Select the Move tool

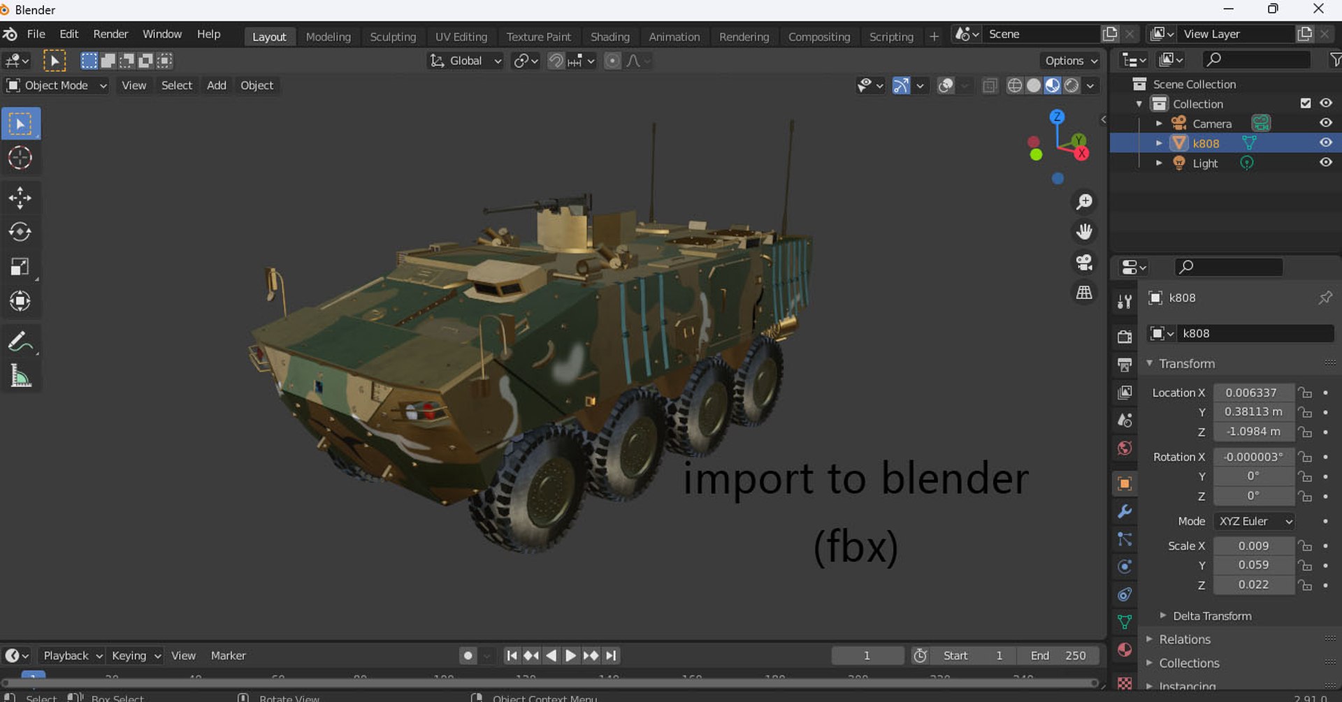tap(20, 198)
